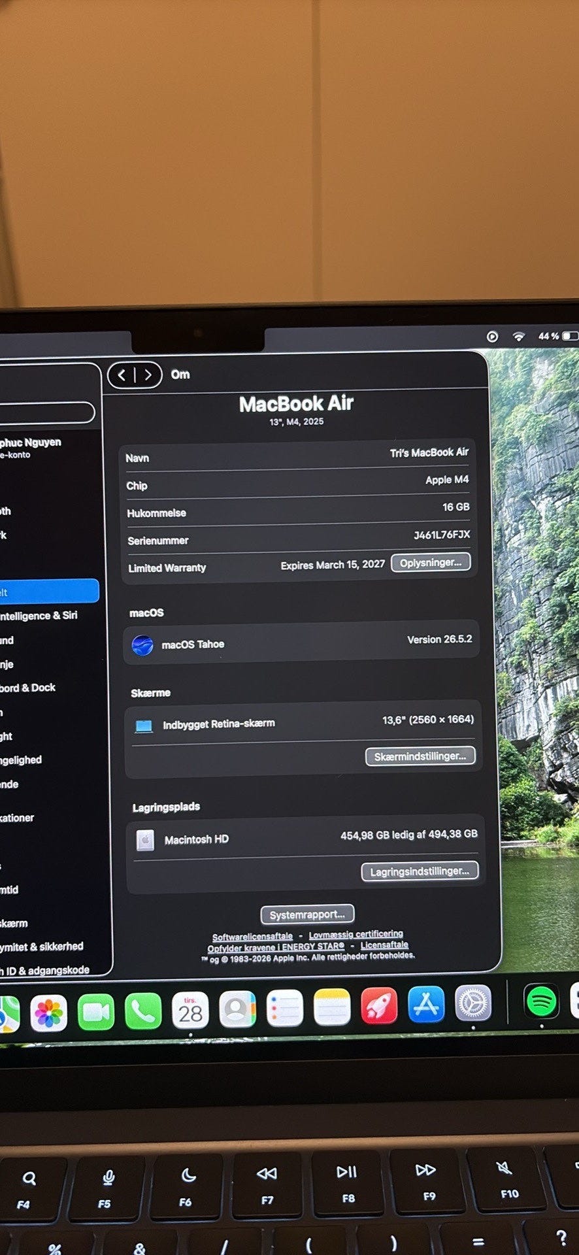Open the green Phone app in Dock
Screen dimensions: 579x1255
click(143, 1011)
